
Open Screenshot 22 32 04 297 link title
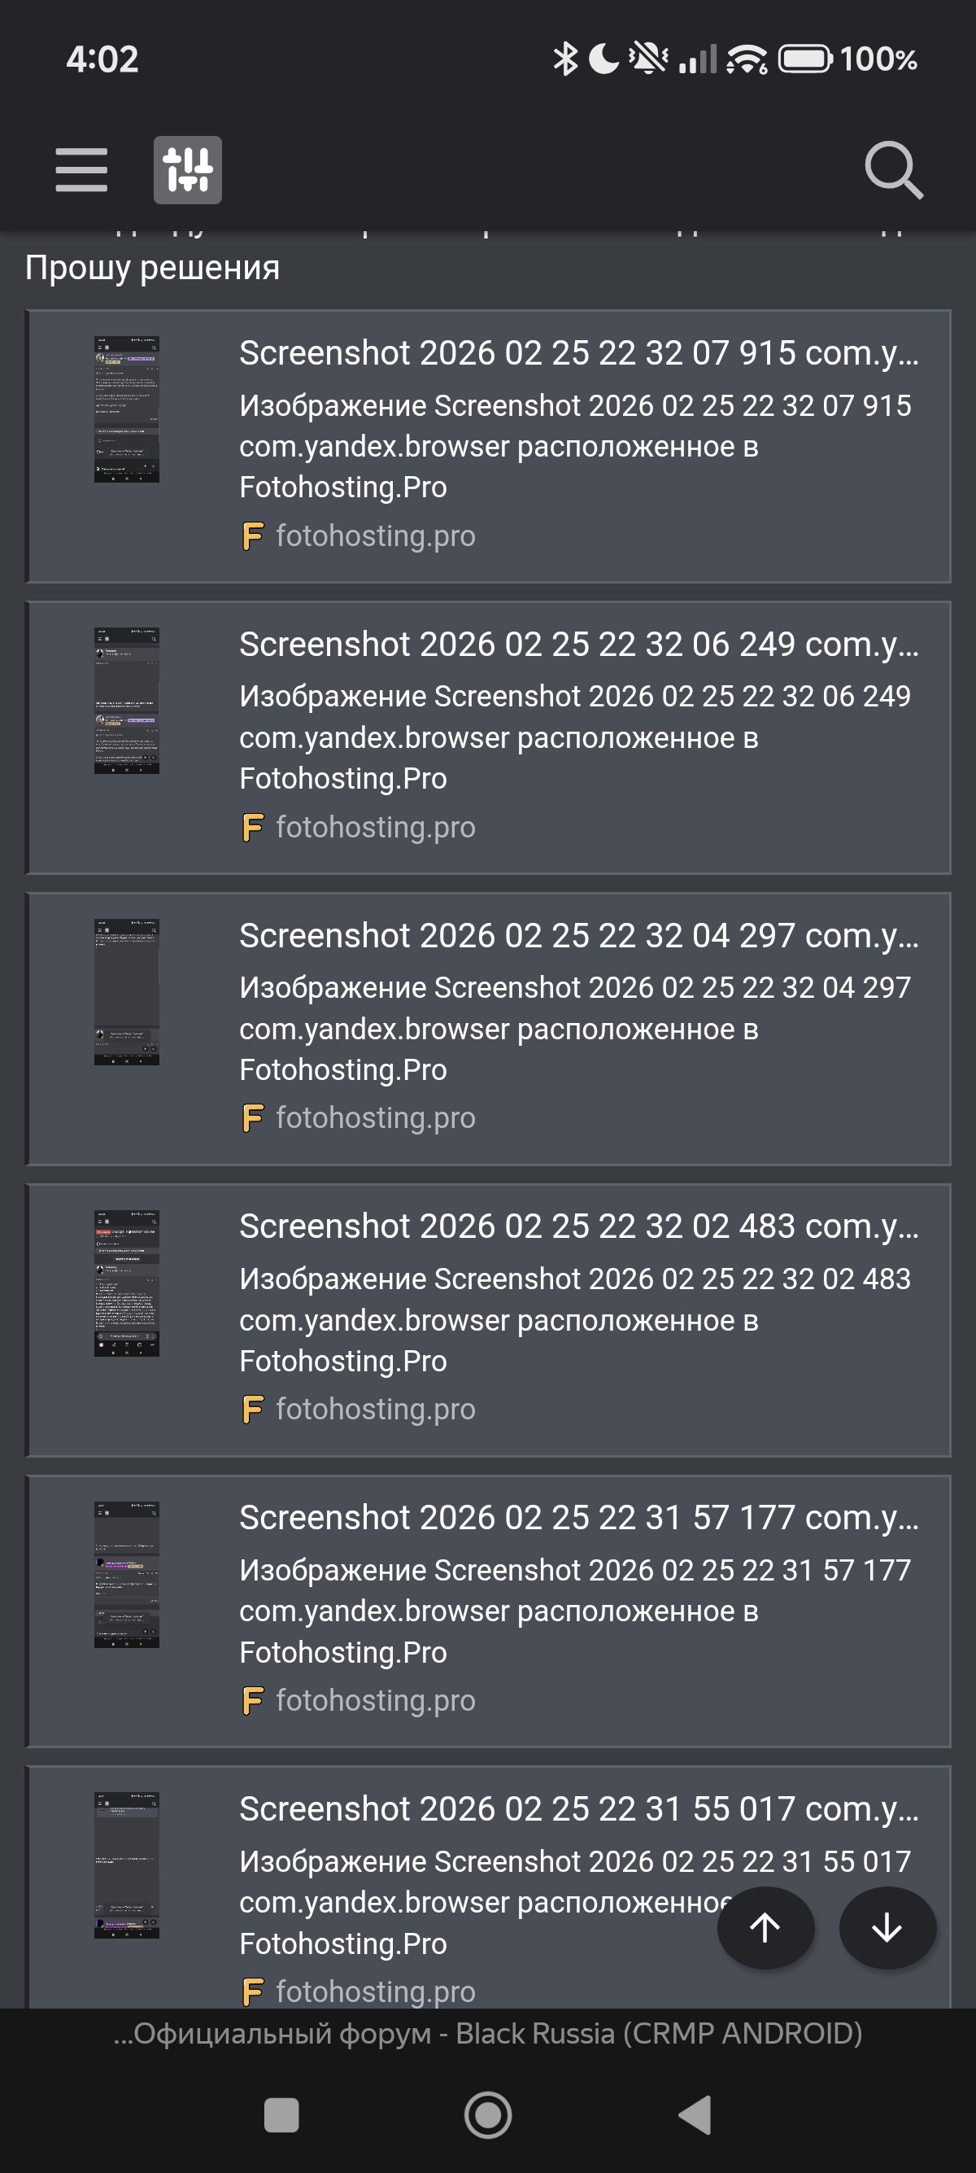click(578, 935)
